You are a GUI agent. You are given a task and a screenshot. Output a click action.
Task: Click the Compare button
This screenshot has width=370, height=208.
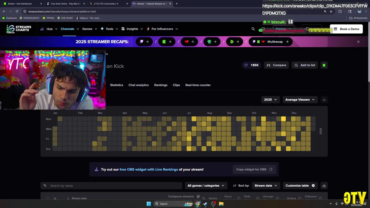(x=276, y=65)
